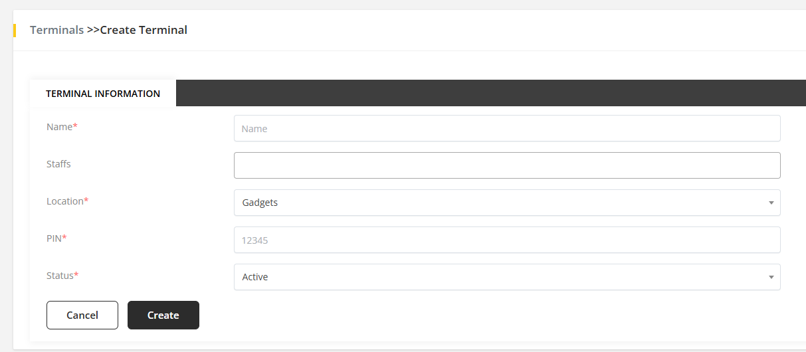Click the yellow accent marker beside Terminals
Image resolution: width=806 pixels, height=352 pixels.
point(15,30)
